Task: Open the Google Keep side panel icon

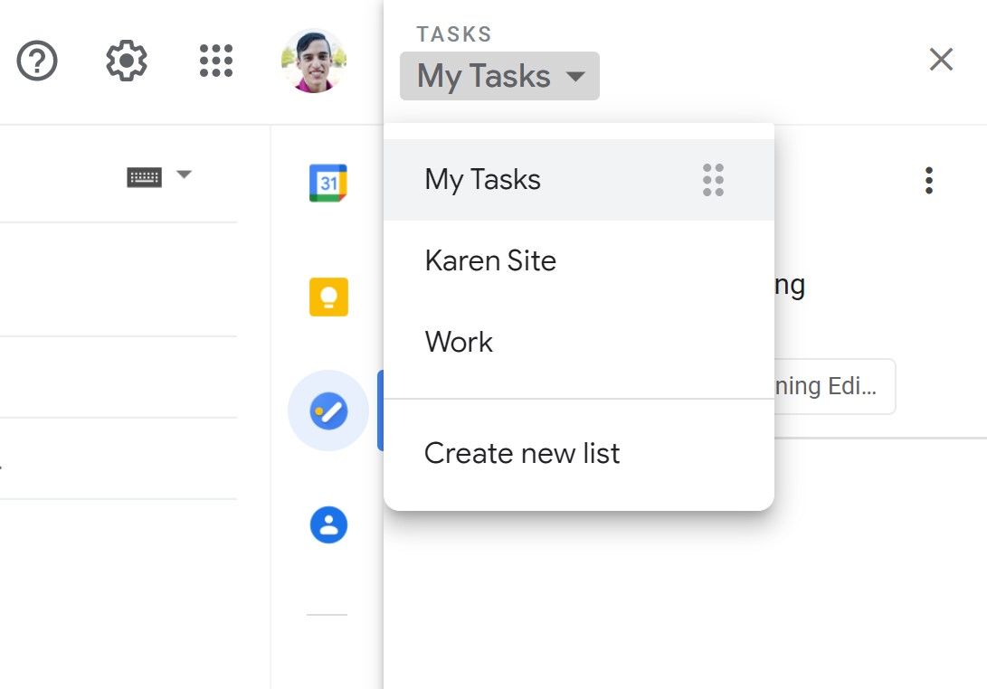Action: coord(327,295)
